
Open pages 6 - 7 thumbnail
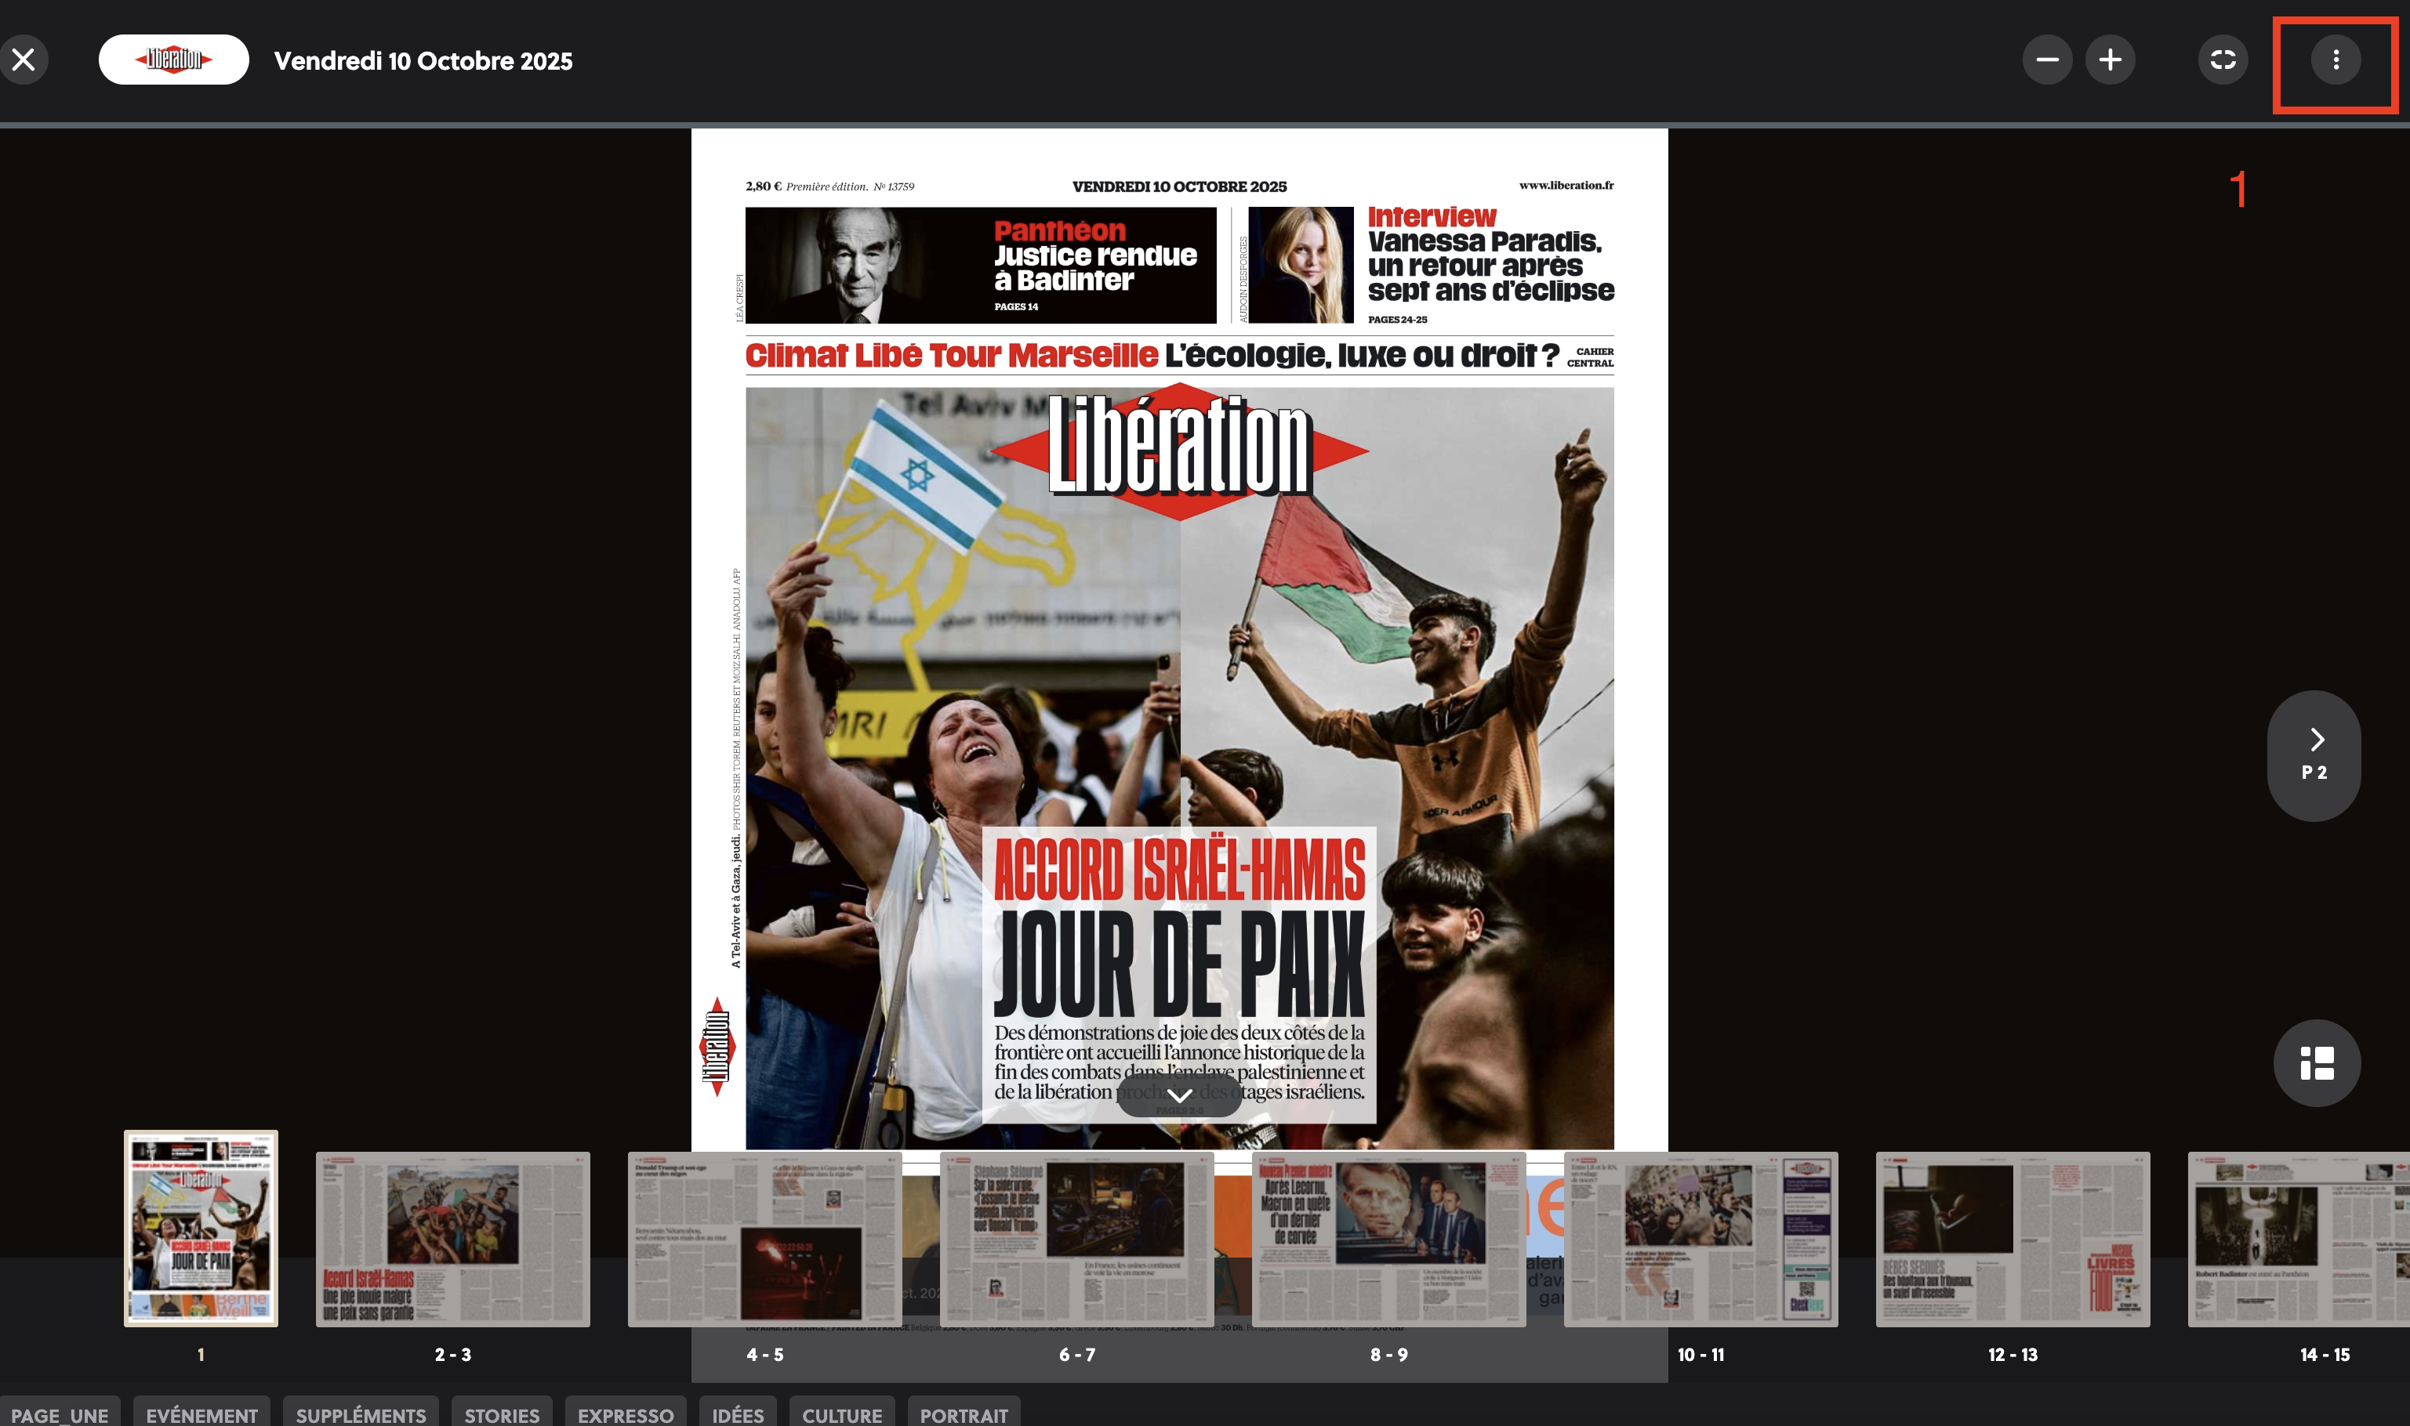click(1076, 1239)
